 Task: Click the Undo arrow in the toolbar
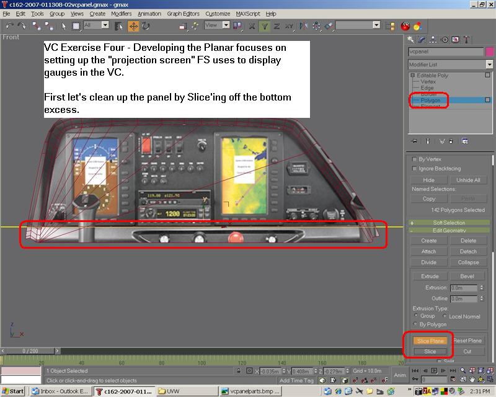coord(10,26)
